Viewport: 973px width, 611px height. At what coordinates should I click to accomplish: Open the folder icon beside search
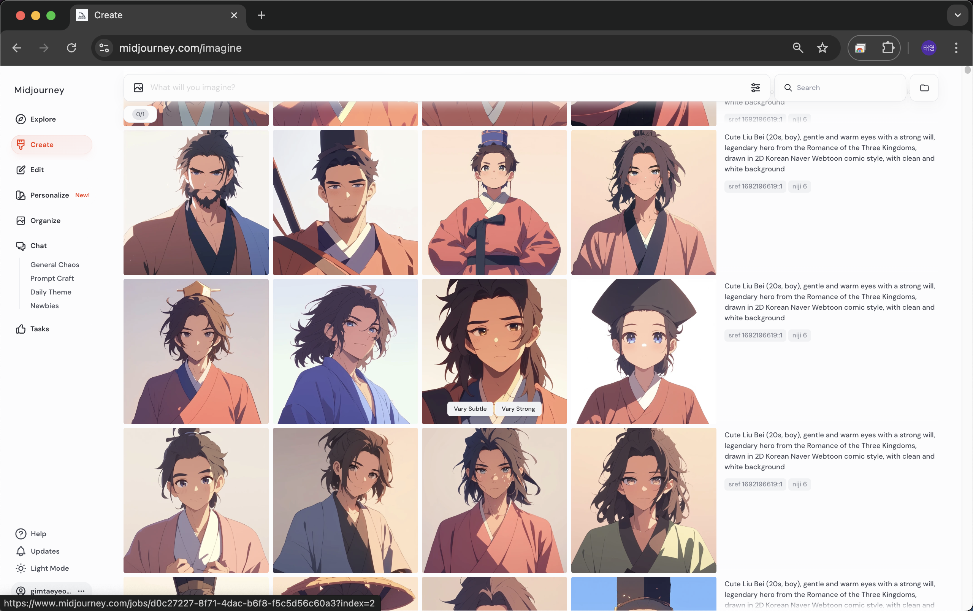[924, 88]
